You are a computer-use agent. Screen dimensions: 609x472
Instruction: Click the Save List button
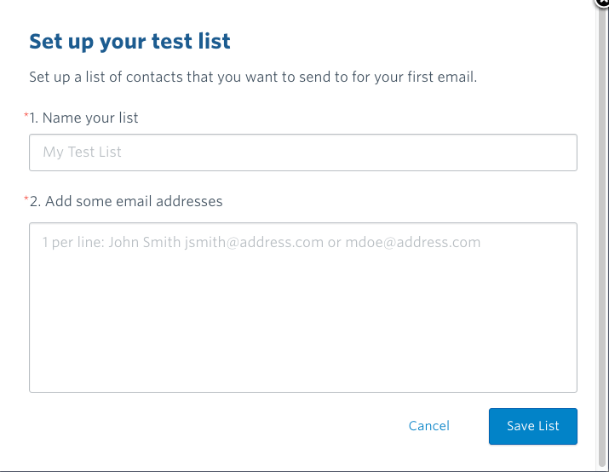(x=533, y=426)
